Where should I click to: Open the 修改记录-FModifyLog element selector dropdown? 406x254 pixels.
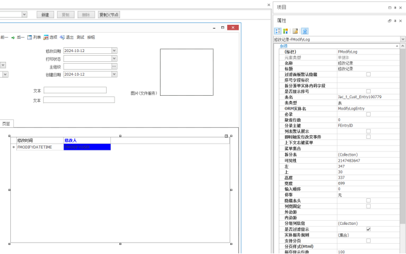point(402,39)
